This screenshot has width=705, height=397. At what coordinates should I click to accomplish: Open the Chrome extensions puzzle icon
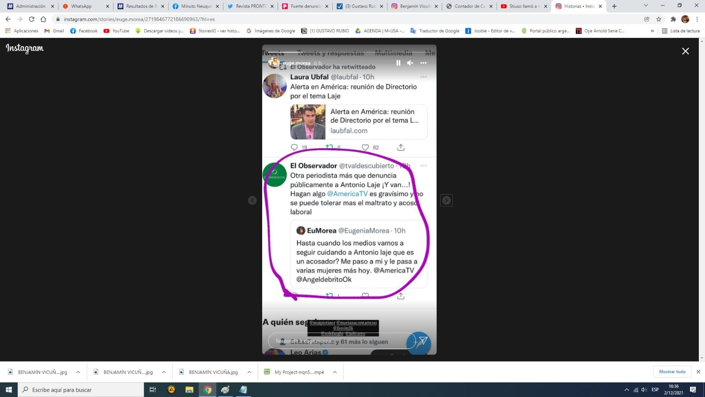click(673, 19)
